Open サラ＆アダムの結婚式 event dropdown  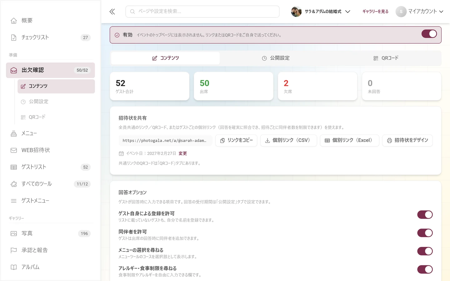[321, 12]
